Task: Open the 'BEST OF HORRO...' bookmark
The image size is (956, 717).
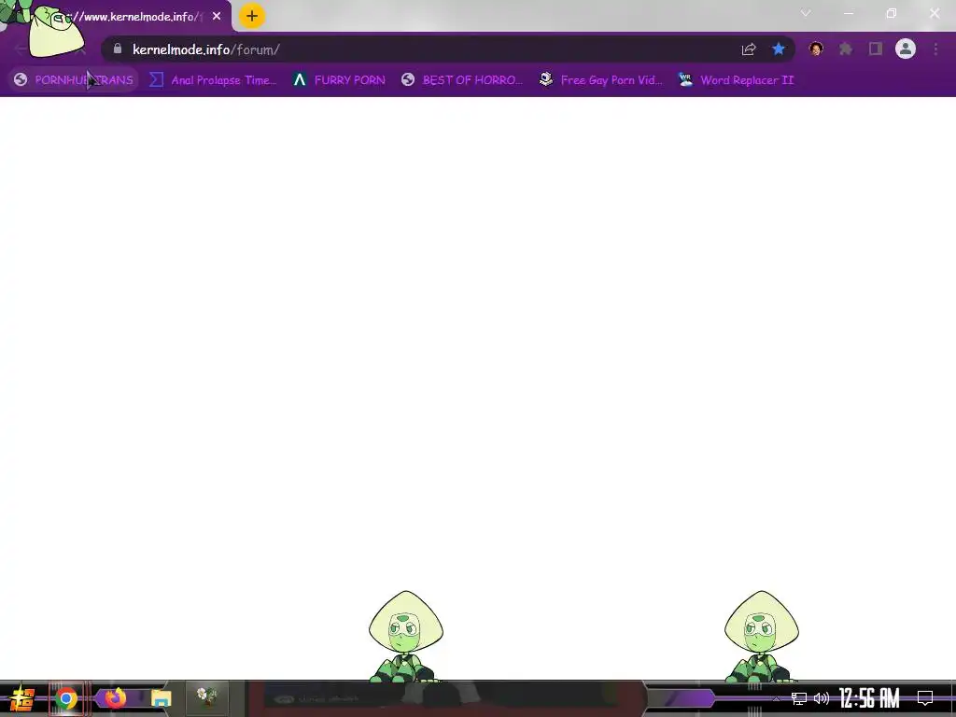Action: (x=461, y=80)
